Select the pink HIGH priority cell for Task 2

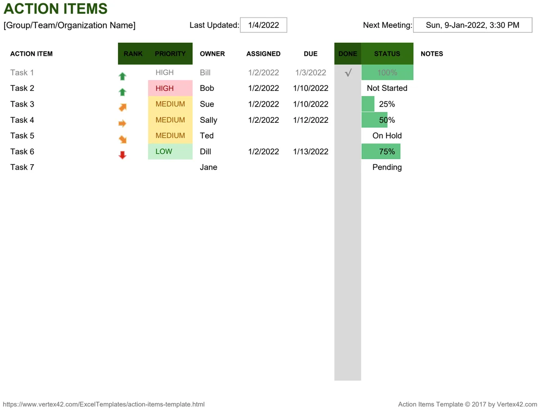170,89
